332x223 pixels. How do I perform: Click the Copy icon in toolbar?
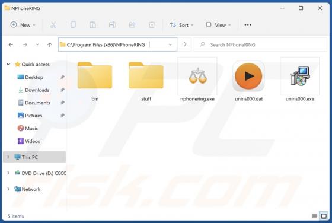tap(73, 25)
